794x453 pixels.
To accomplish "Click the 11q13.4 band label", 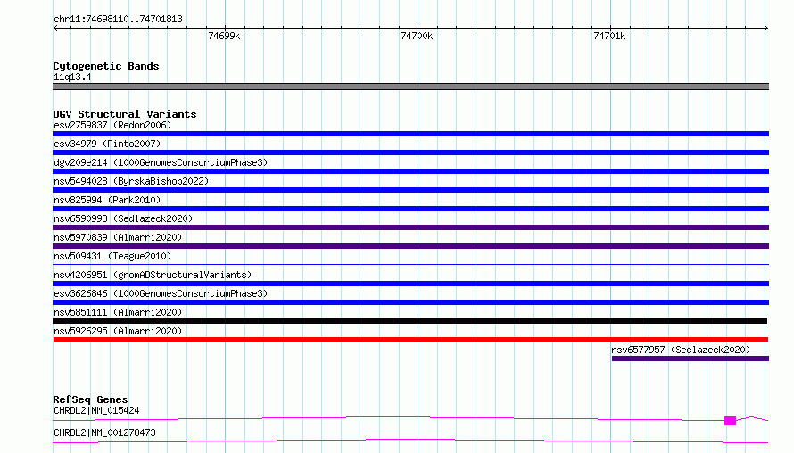I will point(72,77).
